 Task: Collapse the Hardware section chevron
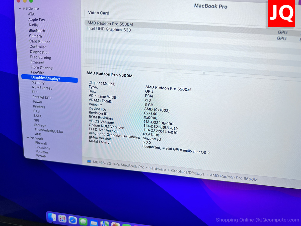(20, 8)
